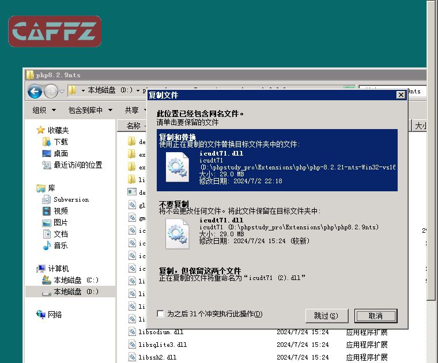Expand the 组织 dropdown menu
The width and height of the screenshot is (438, 363).
click(x=44, y=110)
